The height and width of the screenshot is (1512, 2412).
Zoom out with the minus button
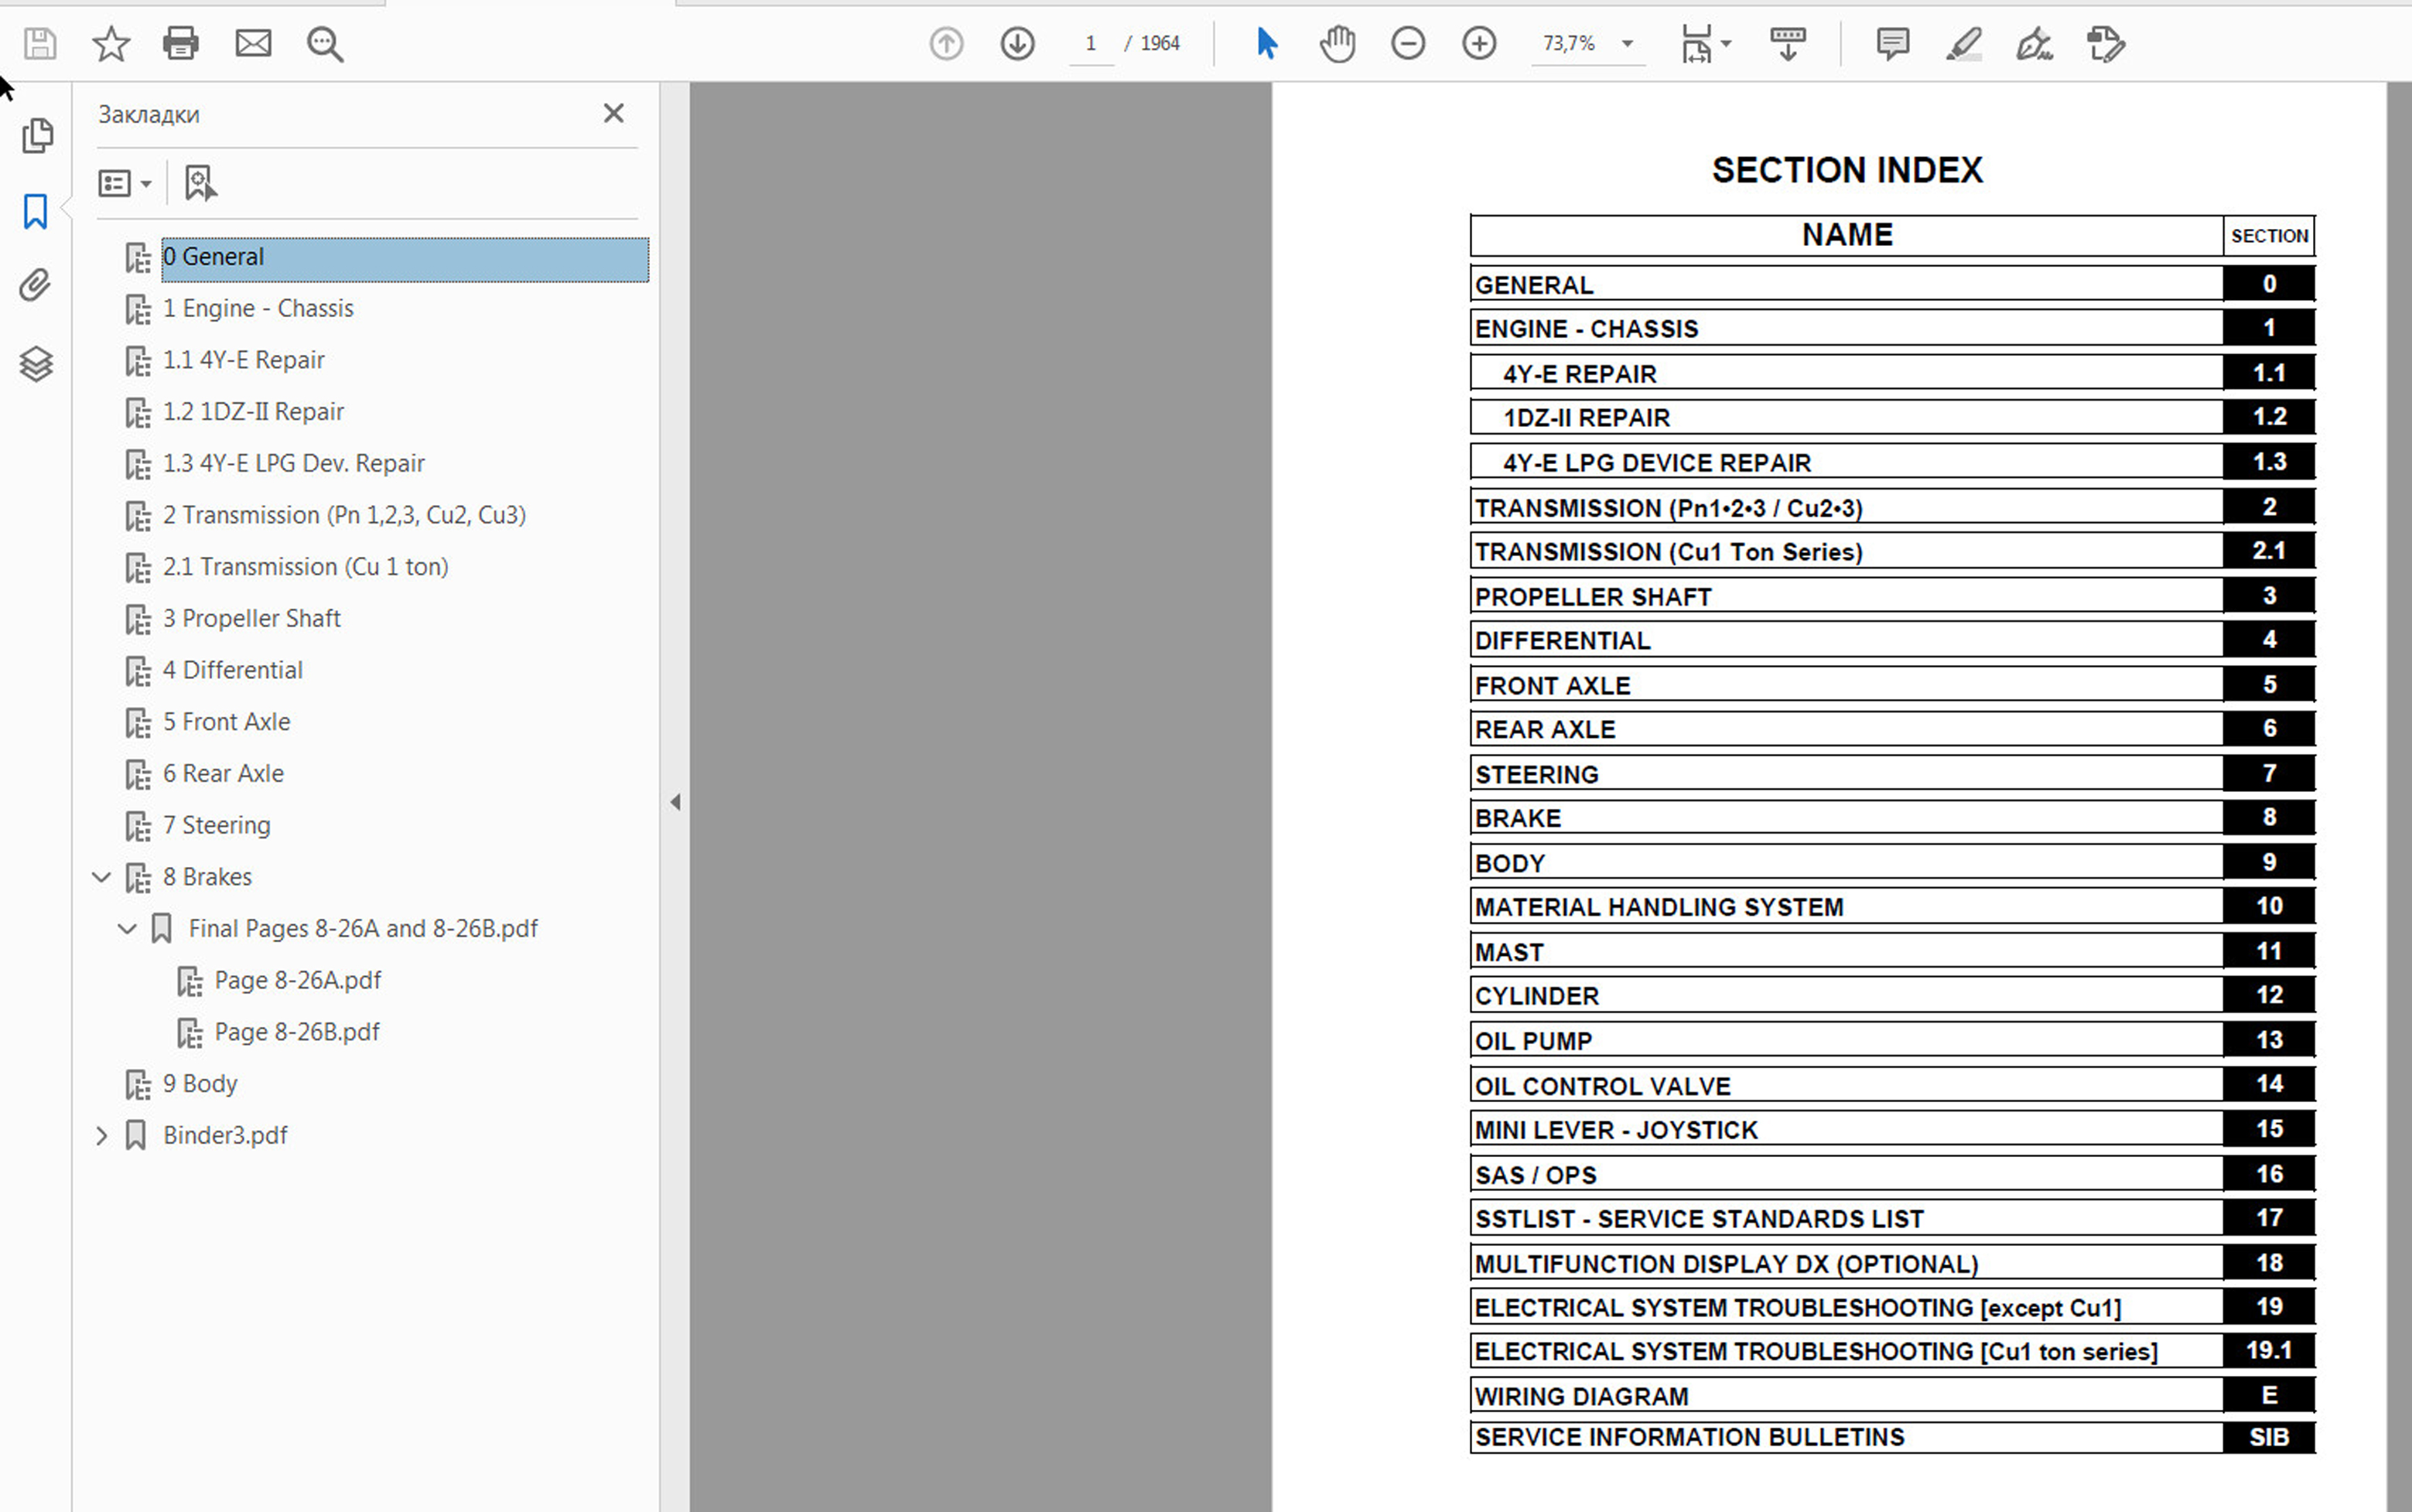(1408, 44)
